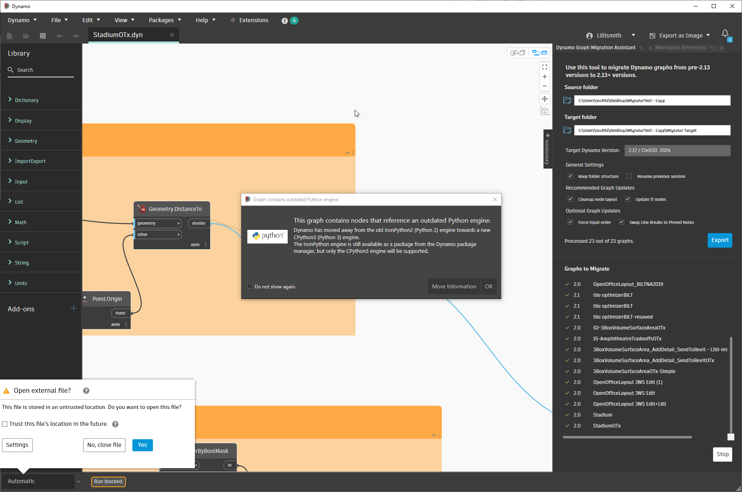Save the graph using the disk icon
Screen dimensions: 742x492
click(x=42, y=36)
